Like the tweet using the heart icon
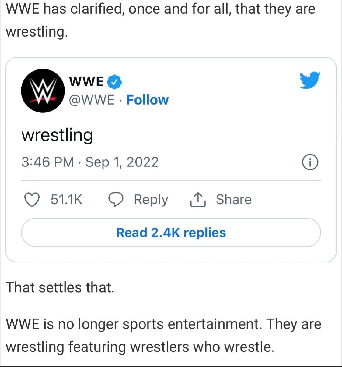342x367 pixels. click(32, 200)
